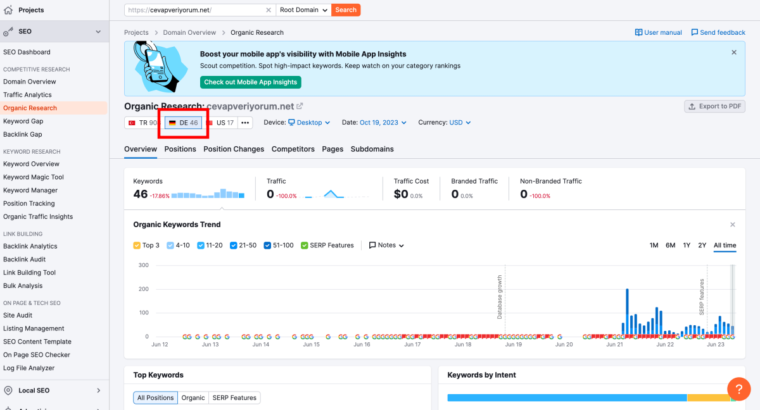Open the User manual book icon
This screenshot has height=410, width=760.
click(x=638, y=32)
